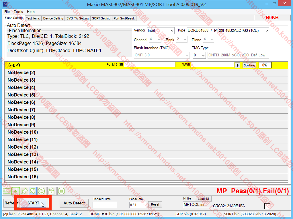Click the circular refresh arrows icon
The image size is (293, 219).
[42, 191]
